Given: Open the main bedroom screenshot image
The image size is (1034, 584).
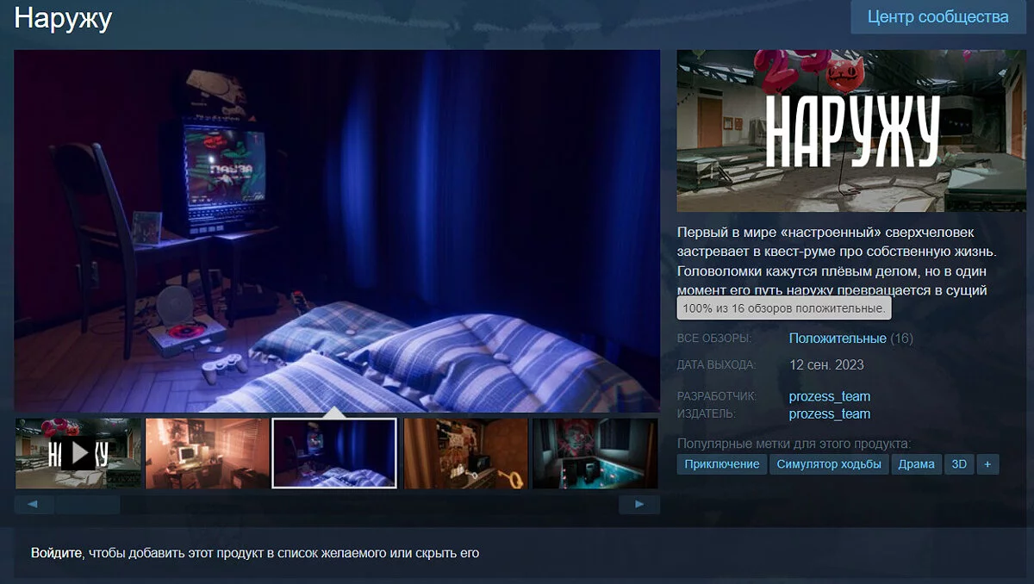Looking at the screenshot, I should pos(337,231).
